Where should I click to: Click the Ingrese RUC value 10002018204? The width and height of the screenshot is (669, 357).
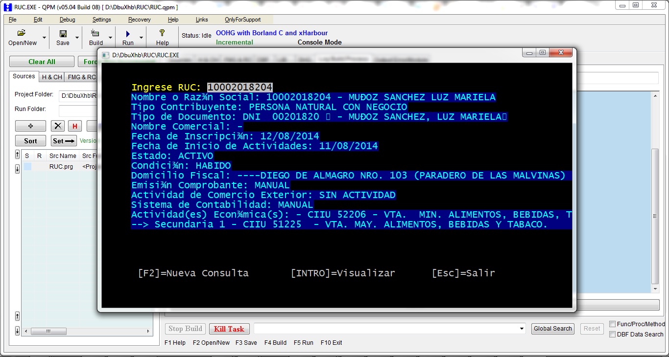click(239, 88)
